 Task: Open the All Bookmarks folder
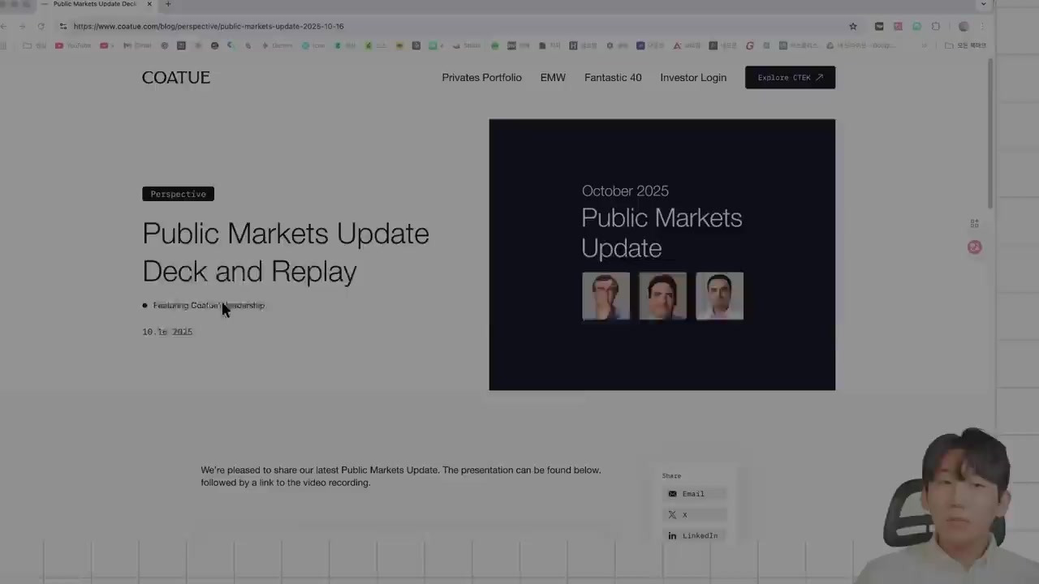pyautogui.click(x=966, y=45)
